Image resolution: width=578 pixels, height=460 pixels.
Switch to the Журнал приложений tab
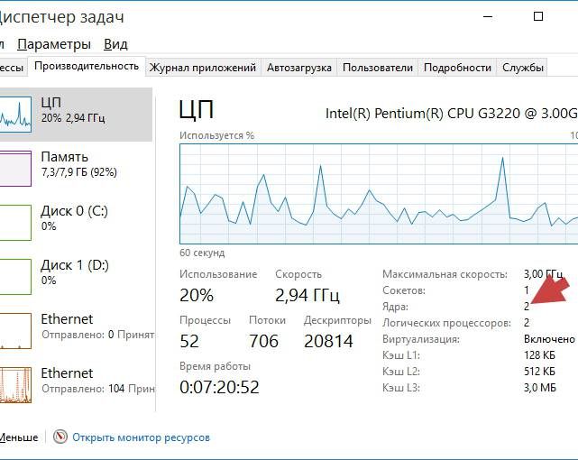[202, 68]
